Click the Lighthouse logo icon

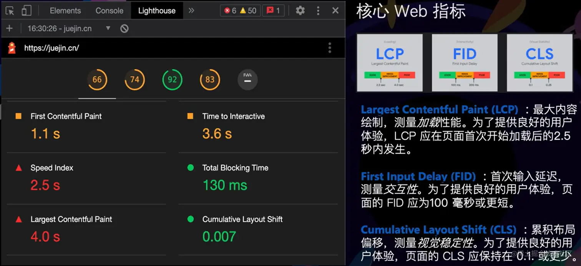tap(12, 48)
